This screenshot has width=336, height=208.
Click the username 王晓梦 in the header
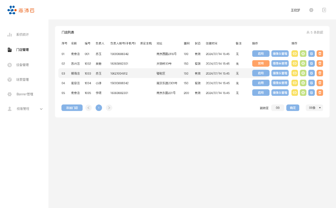pos(295,10)
